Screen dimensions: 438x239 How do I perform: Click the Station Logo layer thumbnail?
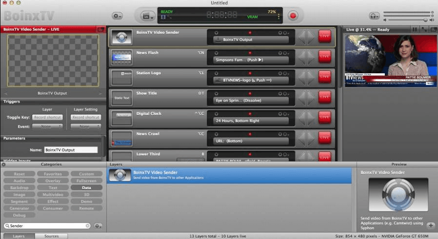(x=121, y=78)
